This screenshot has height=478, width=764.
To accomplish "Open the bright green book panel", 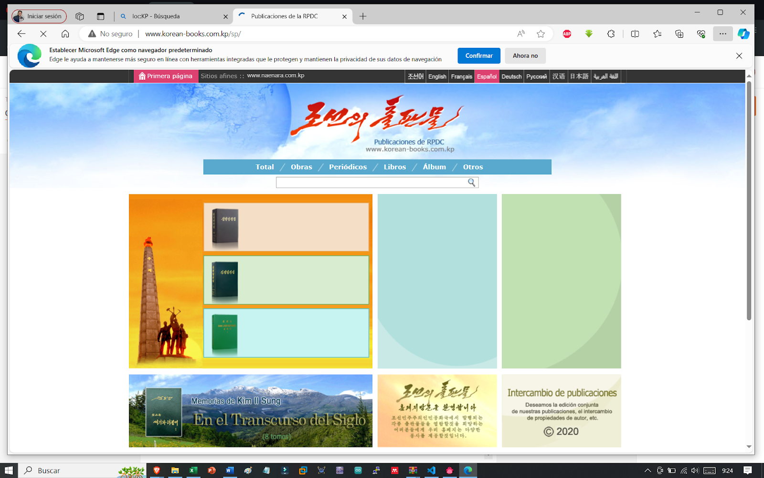I will point(286,333).
